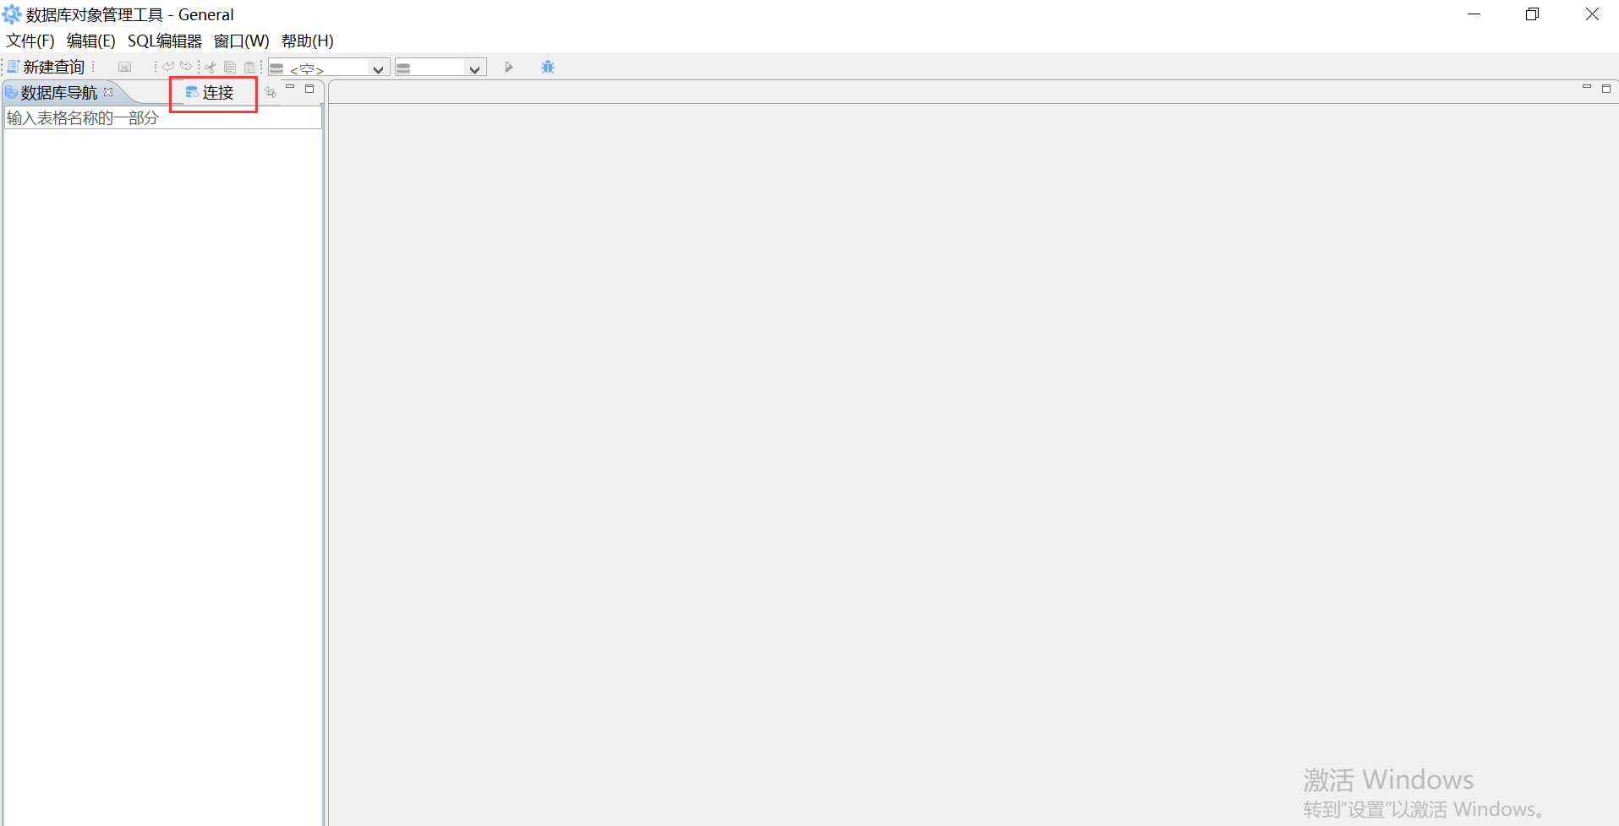Click the table name filter input field
The image size is (1619, 826).
[163, 117]
